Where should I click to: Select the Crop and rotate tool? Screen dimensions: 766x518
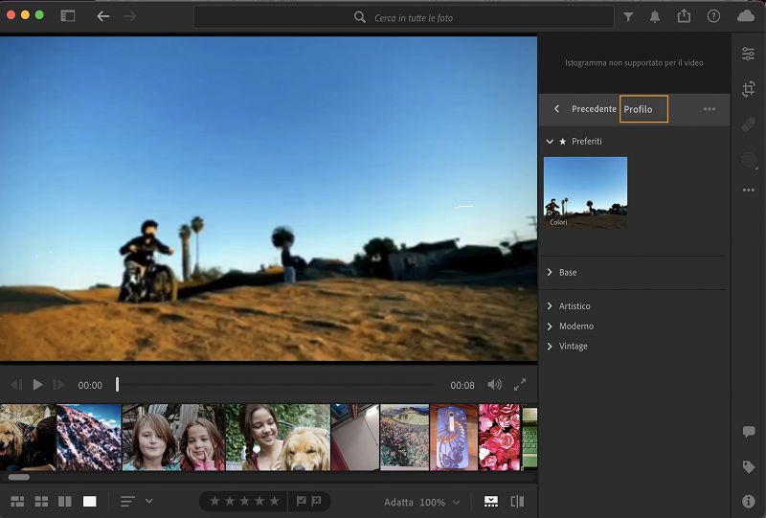pos(749,88)
